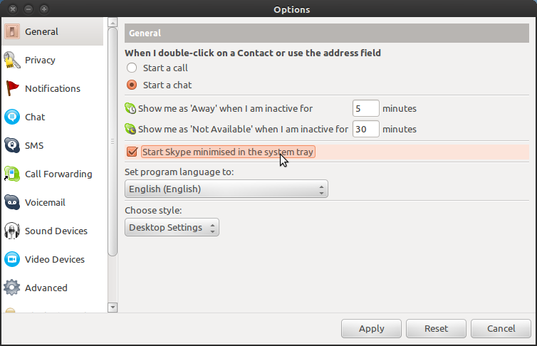The width and height of the screenshot is (537, 346).
Task: Click the Sound Devices headset icon
Action: pos(12,231)
